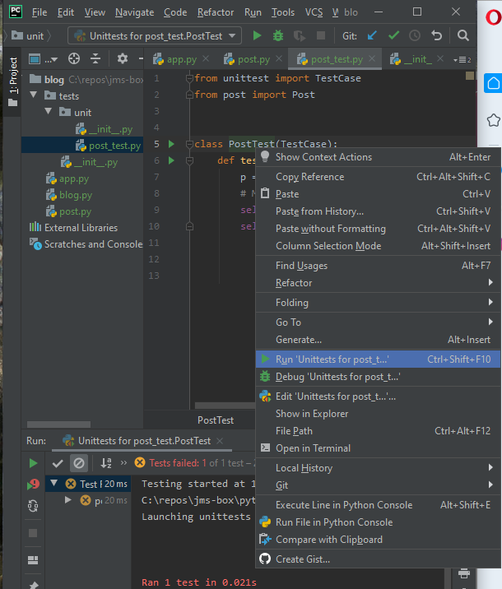This screenshot has width=502, height=589.
Task: Expand the failed child test node
Action: (x=68, y=500)
